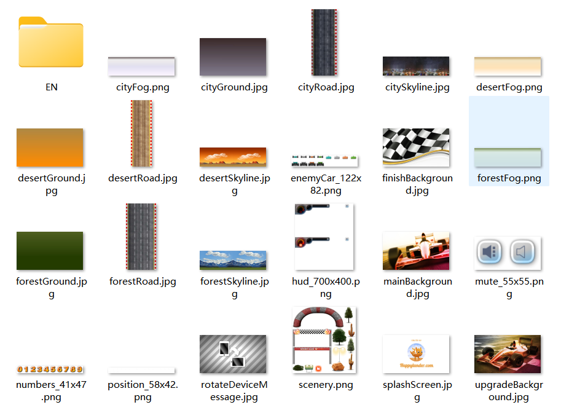This screenshot has height=410, width=561.
Task: Select the enemyCar_122x82.png sprite sheet
Action: [324, 161]
